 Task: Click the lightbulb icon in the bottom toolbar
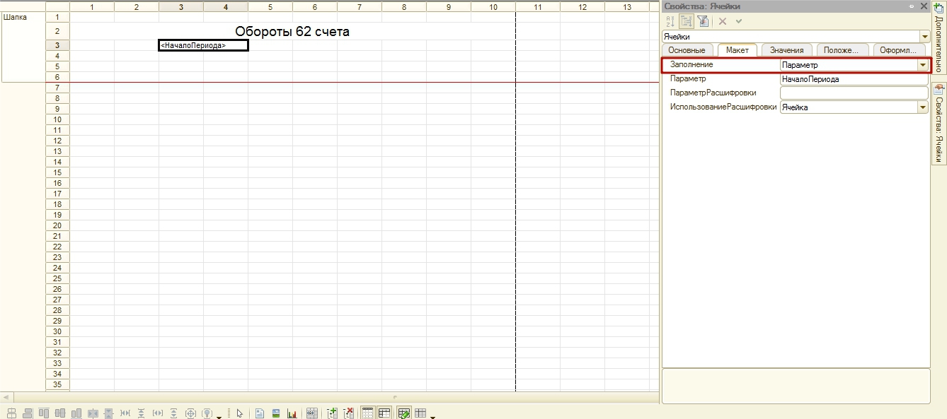(x=207, y=413)
